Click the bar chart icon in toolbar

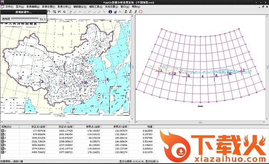[x=115, y=12]
